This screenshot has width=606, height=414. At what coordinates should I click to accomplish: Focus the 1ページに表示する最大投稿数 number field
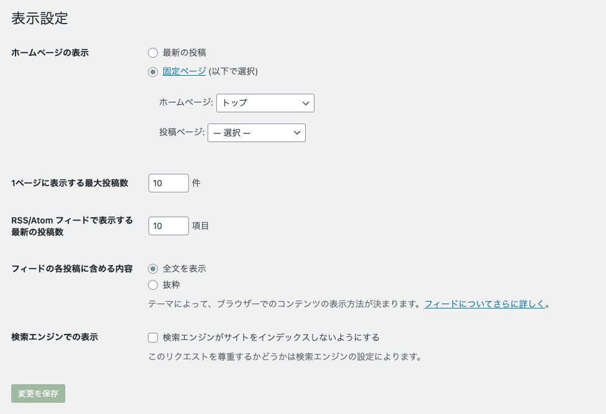(168, 183)
